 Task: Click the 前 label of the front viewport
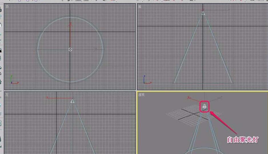pos(140,7)
